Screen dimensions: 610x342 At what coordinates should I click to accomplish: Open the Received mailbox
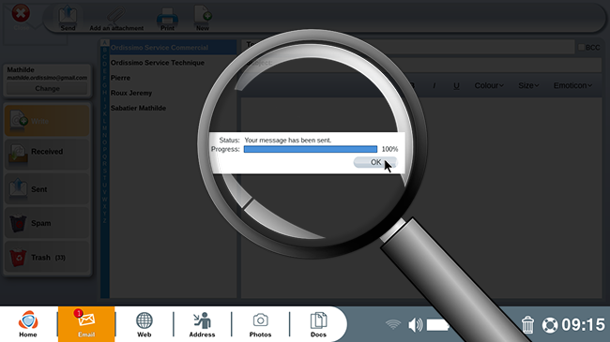47,155
